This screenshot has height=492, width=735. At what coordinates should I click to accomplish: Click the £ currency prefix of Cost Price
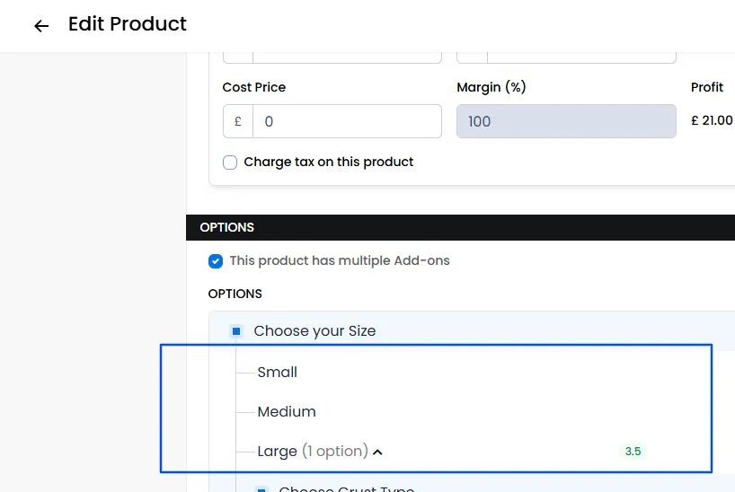coord(238,121)
